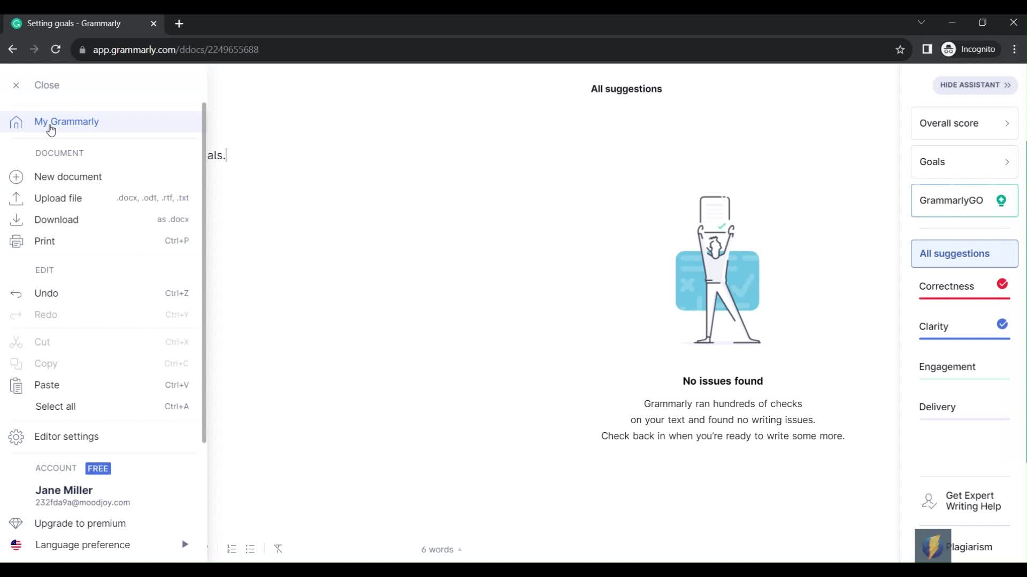This screenshot has height=577, width=1027.
Task: Click the Editor settings gear icon
Action: [16, 436]
